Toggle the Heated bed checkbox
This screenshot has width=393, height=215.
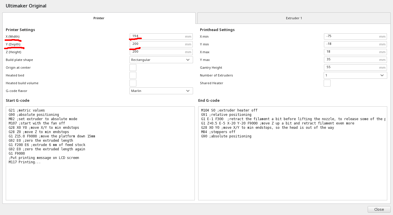click(x=133, y=75)
